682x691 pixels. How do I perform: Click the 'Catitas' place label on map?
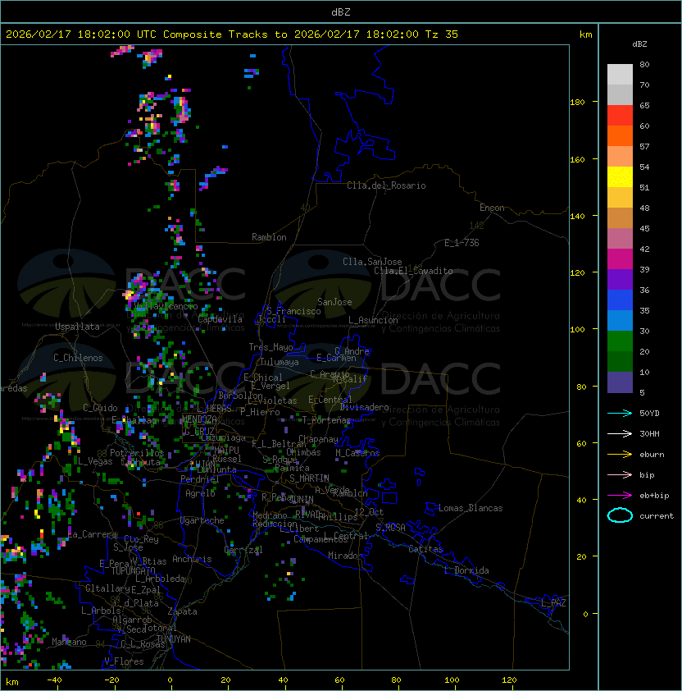coord(425,549)
